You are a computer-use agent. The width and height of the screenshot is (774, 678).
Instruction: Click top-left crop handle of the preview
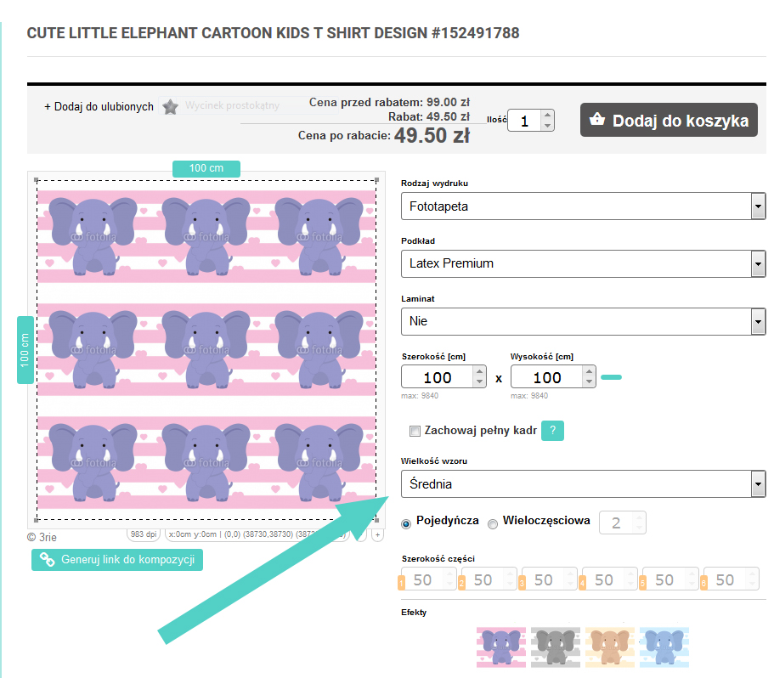[36, 180]
